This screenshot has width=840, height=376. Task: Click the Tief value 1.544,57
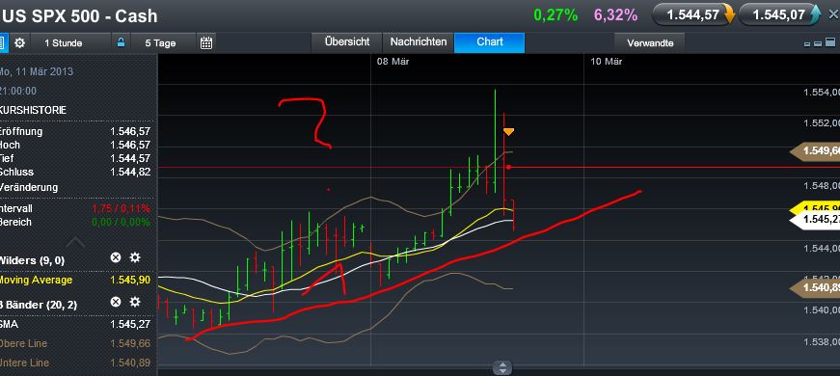[130, 158]
